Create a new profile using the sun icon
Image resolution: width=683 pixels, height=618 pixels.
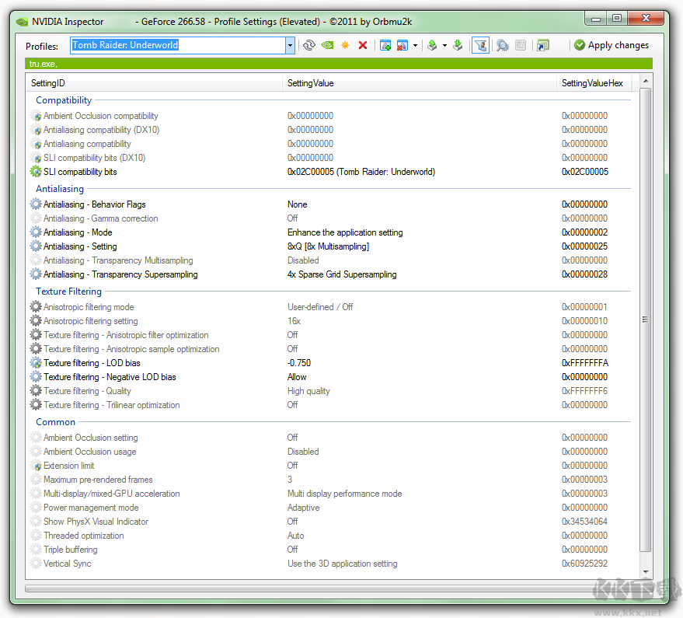click(345, 45)
